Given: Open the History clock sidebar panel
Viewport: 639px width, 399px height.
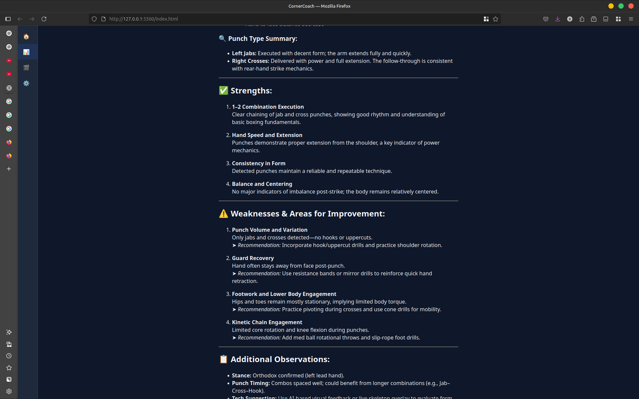Looking at the screenshot, I should [9, 356].
